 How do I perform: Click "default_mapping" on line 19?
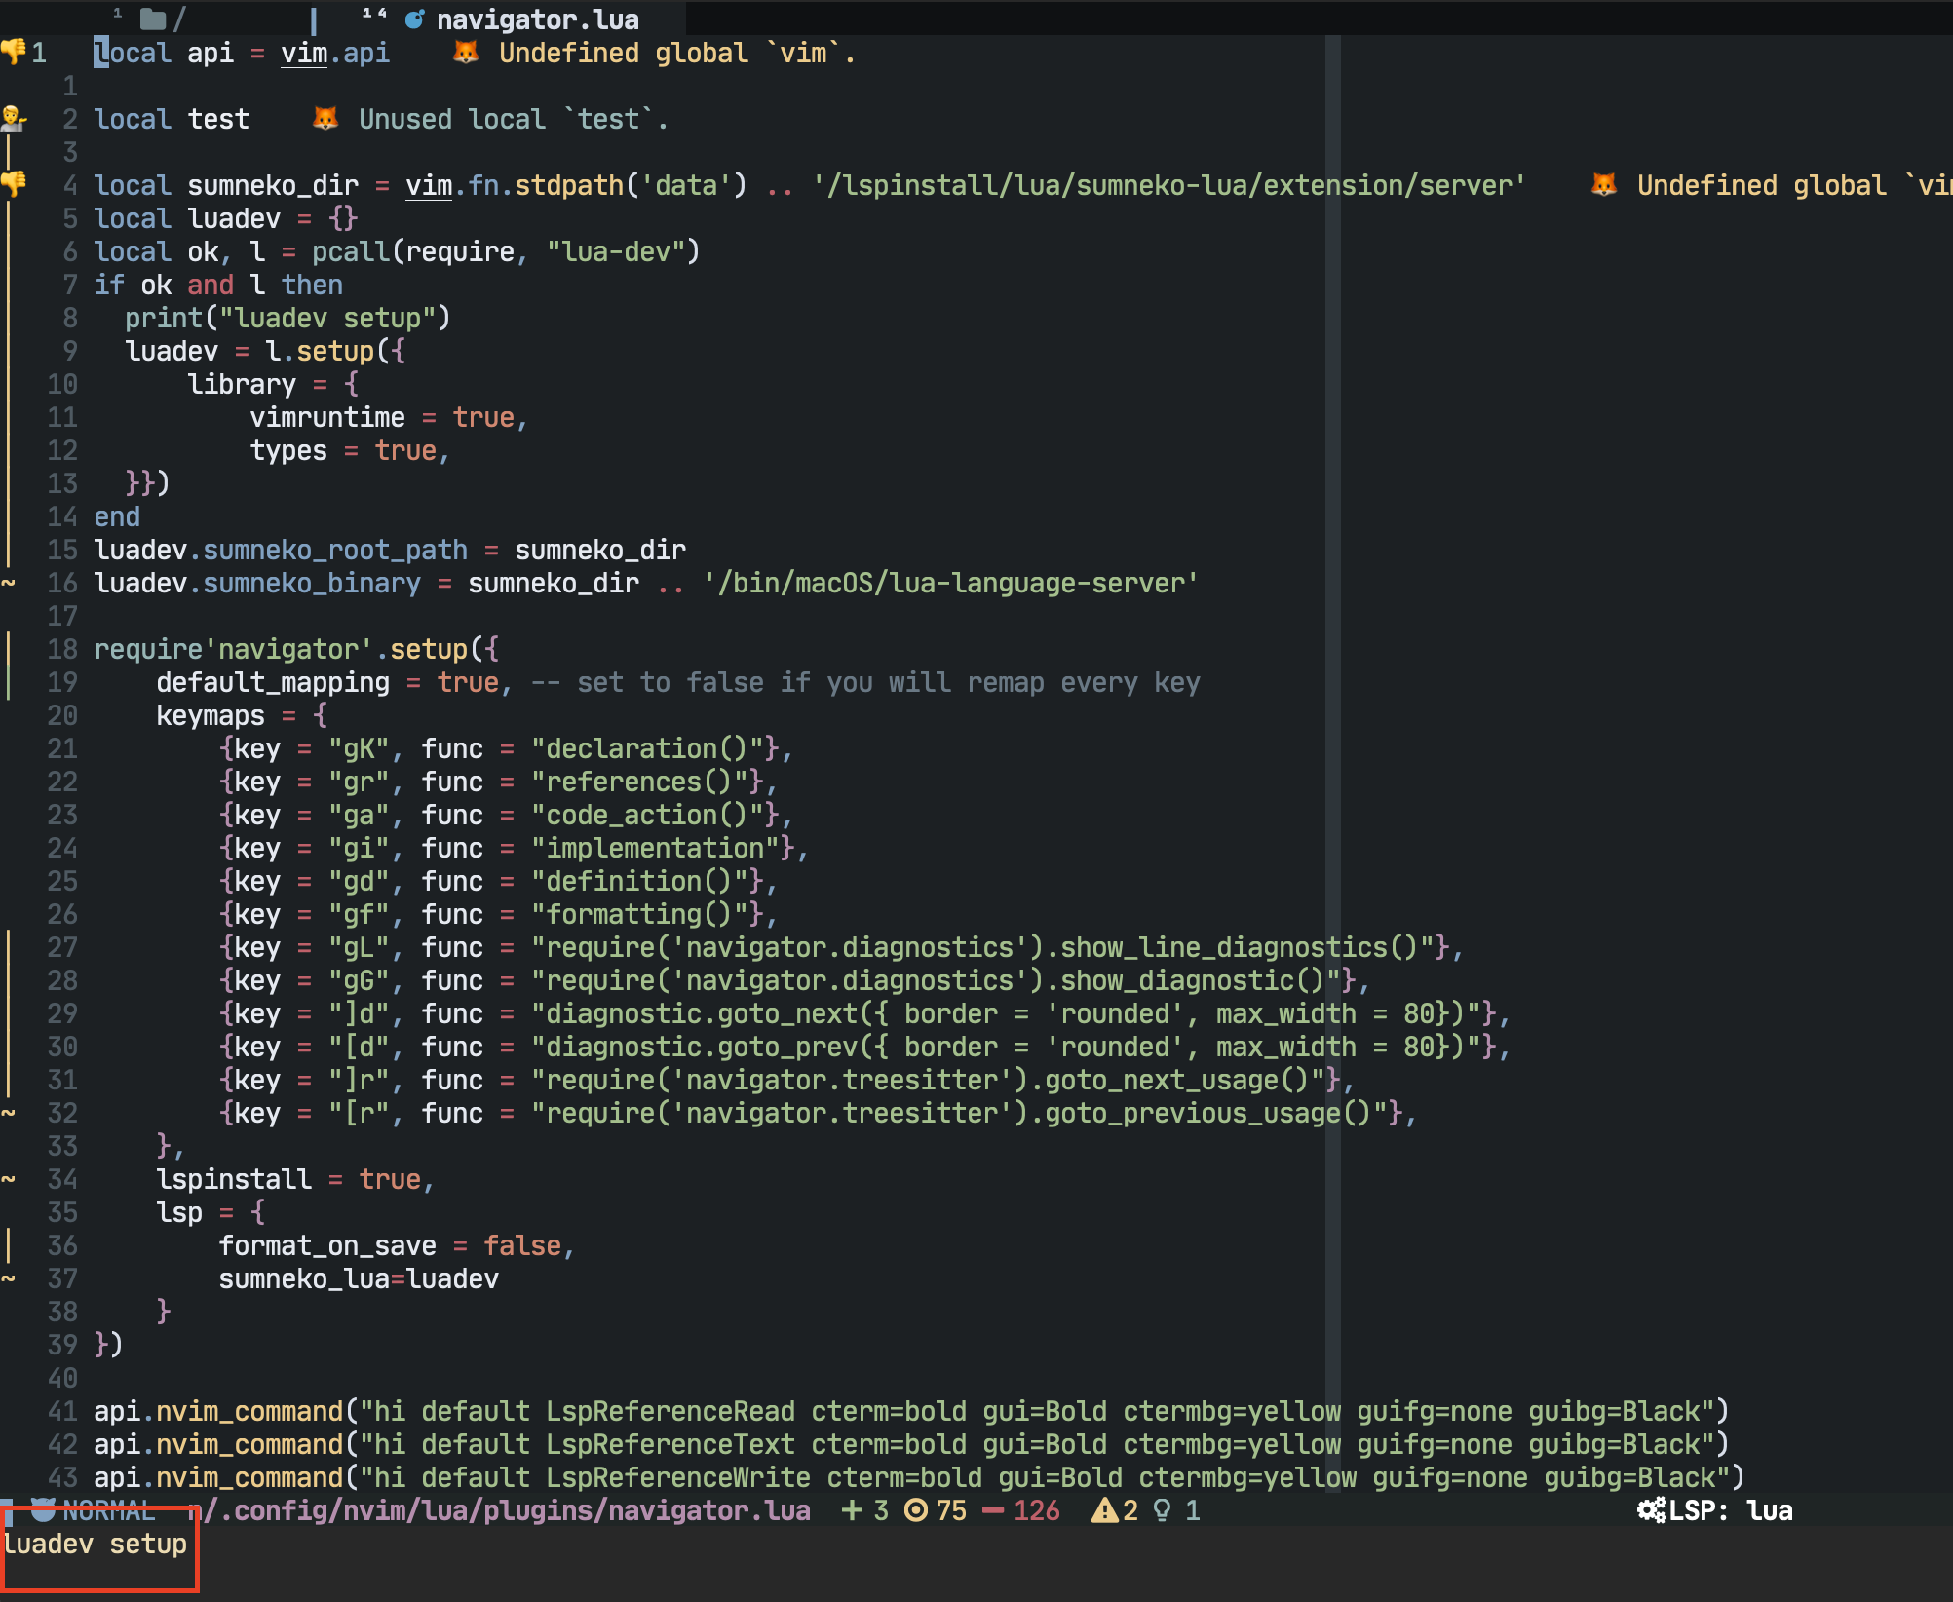click(273, 682)
